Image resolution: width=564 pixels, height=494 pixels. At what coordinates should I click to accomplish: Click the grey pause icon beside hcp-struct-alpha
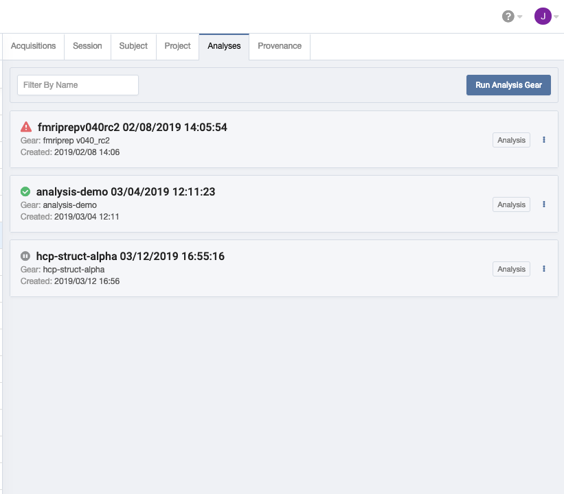[25, 256]
